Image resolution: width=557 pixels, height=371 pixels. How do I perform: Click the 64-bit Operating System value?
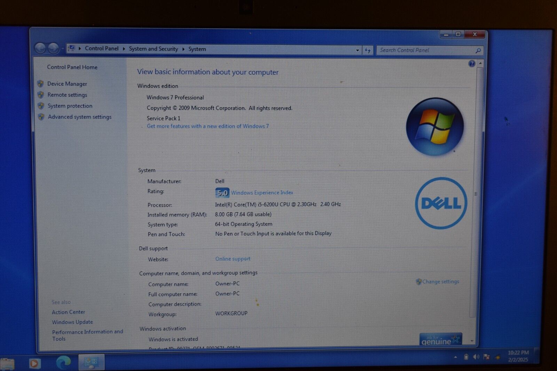(244, 224)
